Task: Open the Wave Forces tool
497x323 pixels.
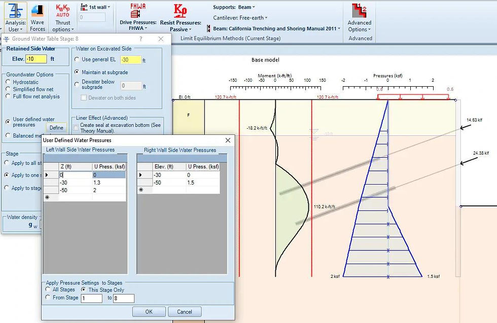Action: [38, 17]
